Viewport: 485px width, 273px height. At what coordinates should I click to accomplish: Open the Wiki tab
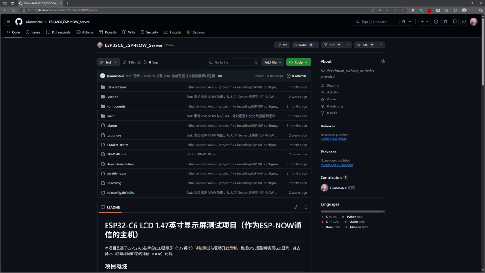128,32
